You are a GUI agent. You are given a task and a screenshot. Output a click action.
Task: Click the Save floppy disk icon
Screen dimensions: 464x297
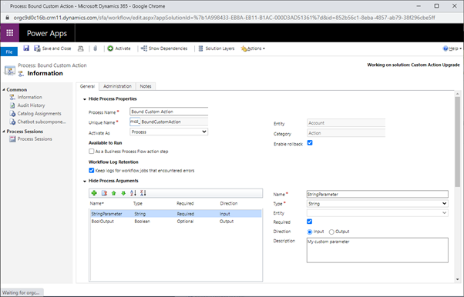pos(26,48)
